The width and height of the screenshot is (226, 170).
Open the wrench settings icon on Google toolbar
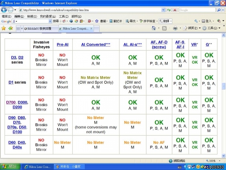pyautogui.click(x=196, y=21)
